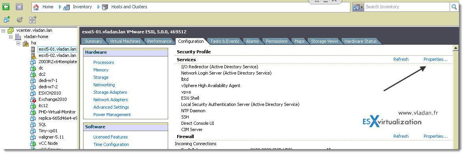Select the dedi-w7-1 virtual machine
This screenshot has width=465, height=155.
point(48,80)
